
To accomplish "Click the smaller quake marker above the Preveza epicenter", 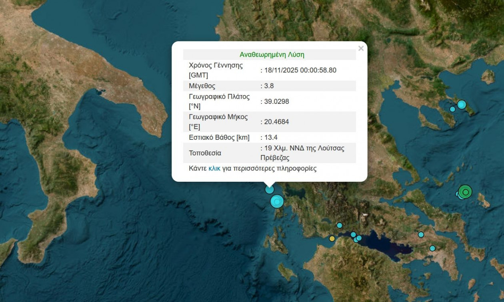I will pos(269,189).
